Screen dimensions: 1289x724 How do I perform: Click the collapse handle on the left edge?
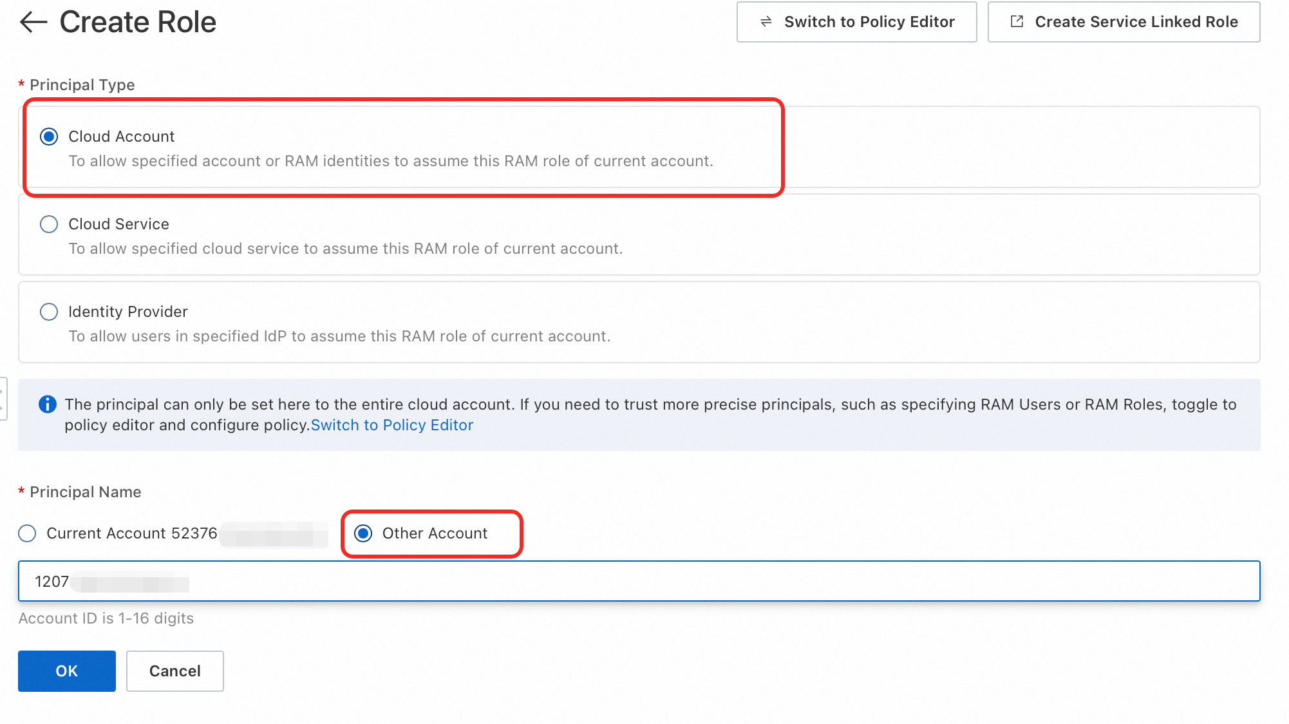3,399
